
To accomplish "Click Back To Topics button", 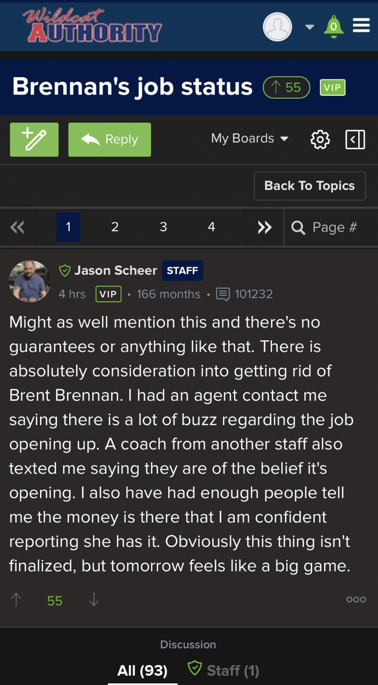I will (309, 186).
